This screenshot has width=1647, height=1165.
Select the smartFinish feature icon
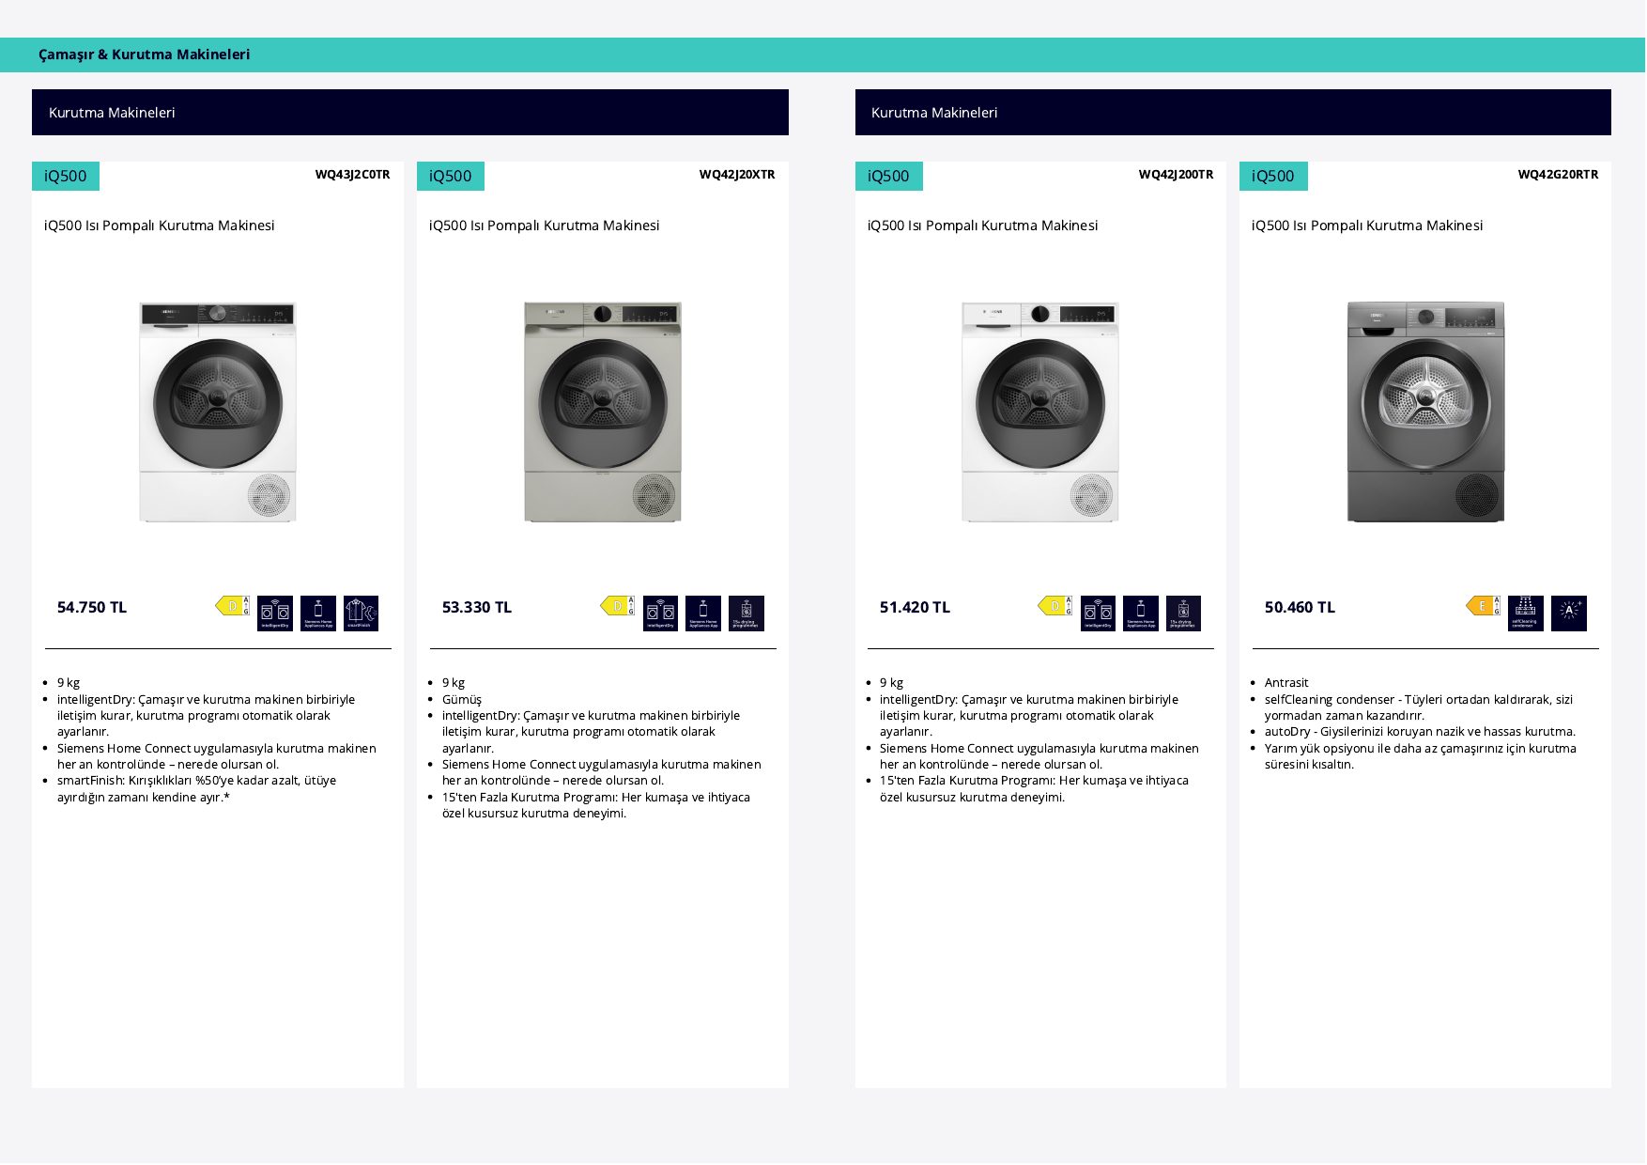point(362,614)
